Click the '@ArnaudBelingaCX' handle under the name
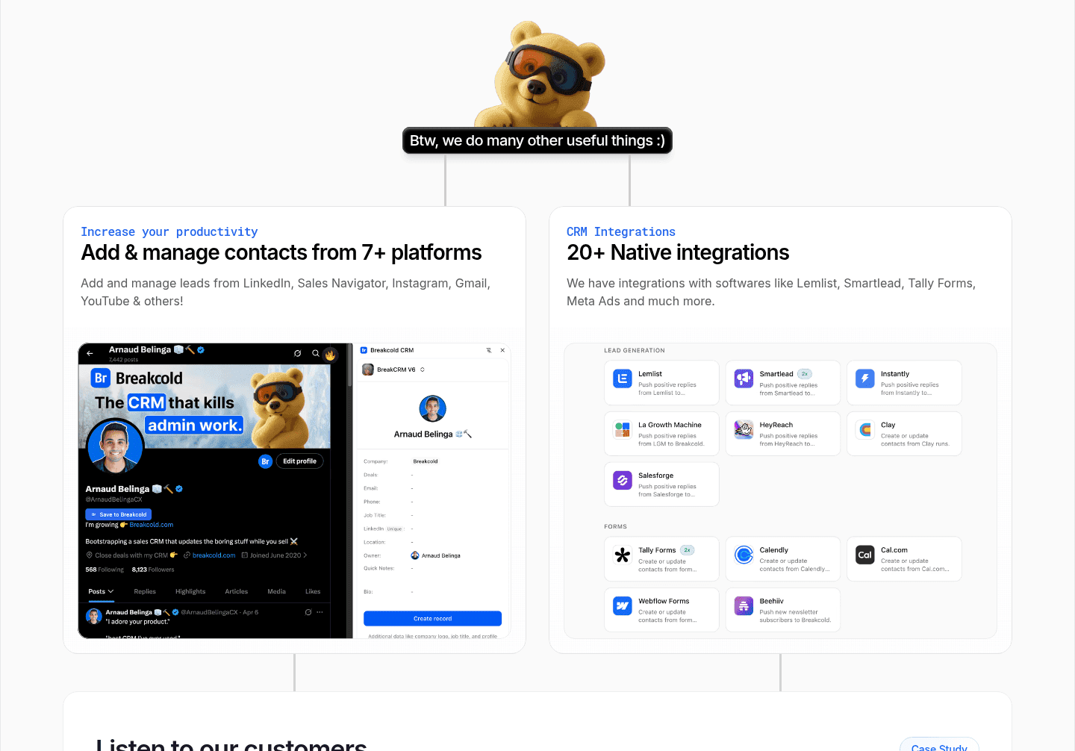This screenshot has width=1075, height=751. [x=113, y=499]
